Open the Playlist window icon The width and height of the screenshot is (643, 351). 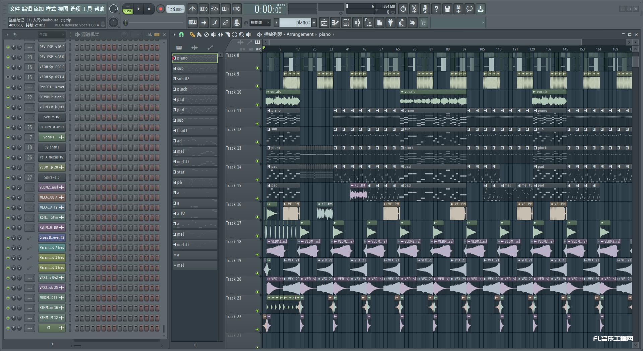click(x=324, y=23)
